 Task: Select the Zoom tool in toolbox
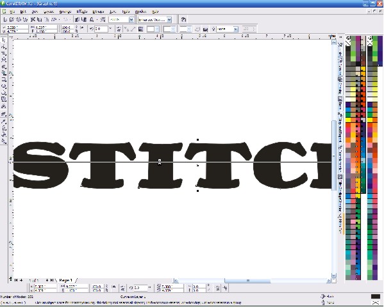4,59
